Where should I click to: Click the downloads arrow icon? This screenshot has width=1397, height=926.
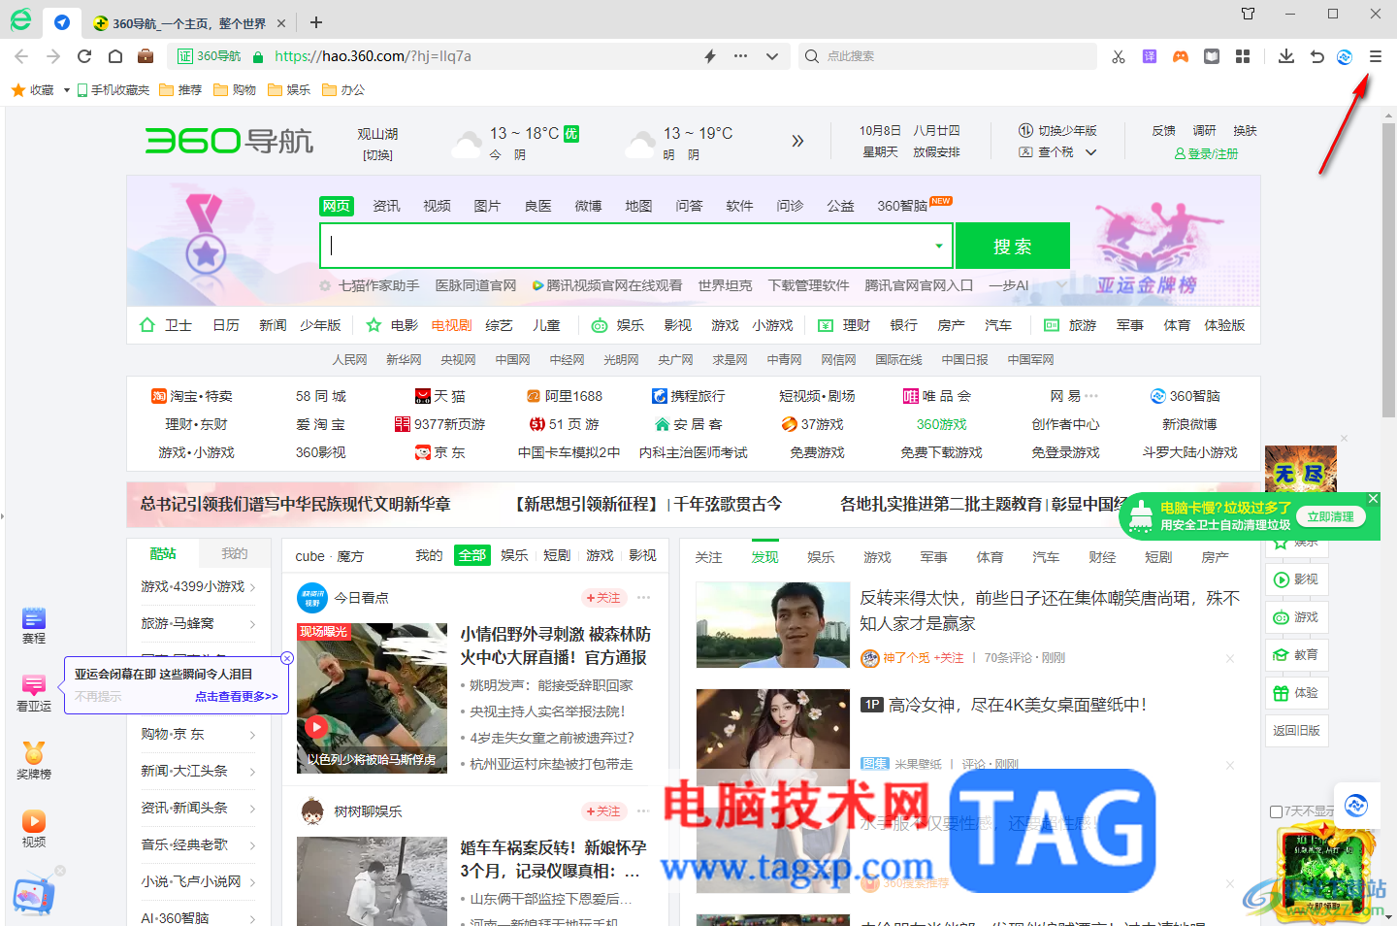tap(1285, 55)
